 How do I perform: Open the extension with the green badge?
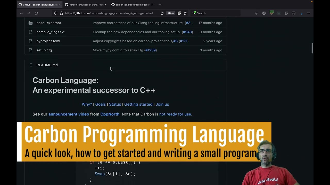[271, 13]
